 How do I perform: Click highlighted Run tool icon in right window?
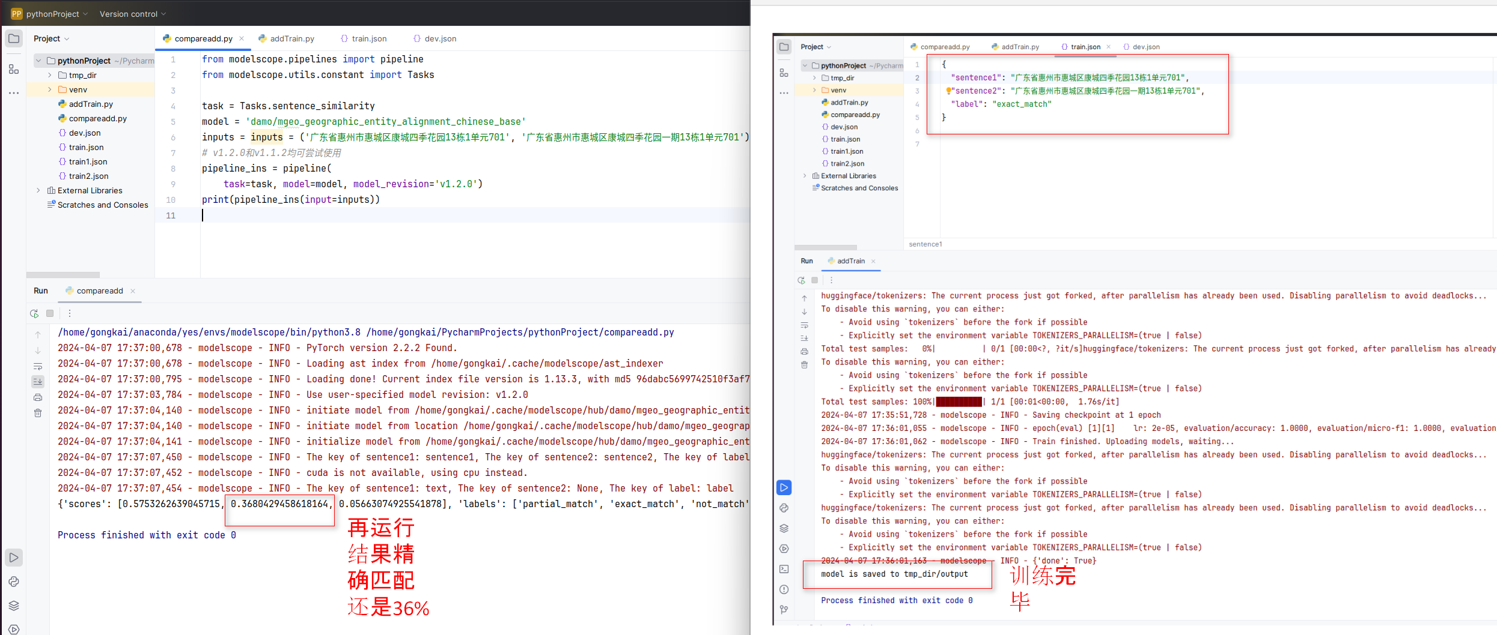(x=784, y=487)
